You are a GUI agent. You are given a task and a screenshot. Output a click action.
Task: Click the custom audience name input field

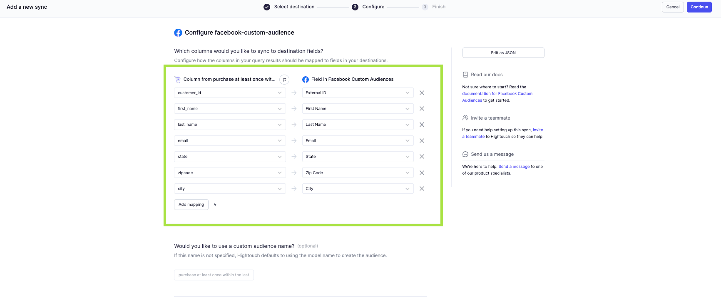click(214, 275)
